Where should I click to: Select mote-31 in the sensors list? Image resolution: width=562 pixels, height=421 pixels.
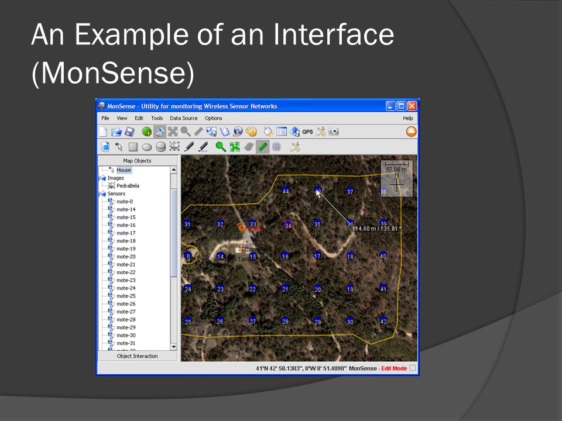pos(126,343)
